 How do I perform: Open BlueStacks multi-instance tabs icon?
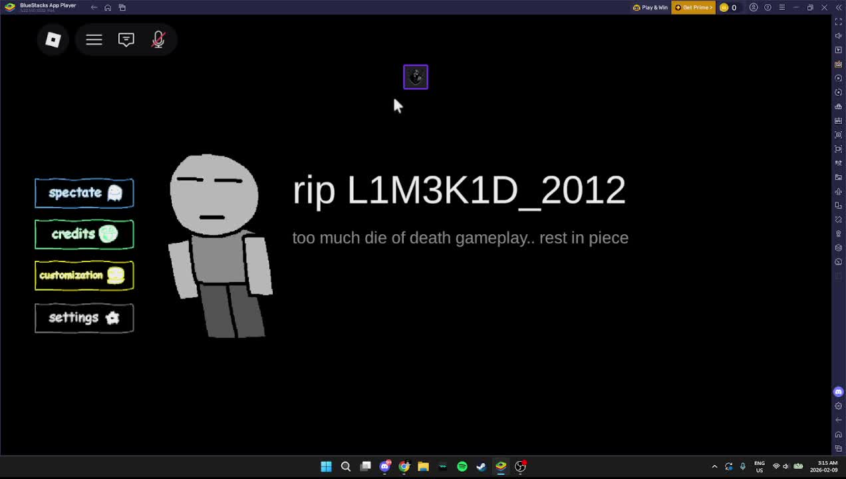(122, 7)
